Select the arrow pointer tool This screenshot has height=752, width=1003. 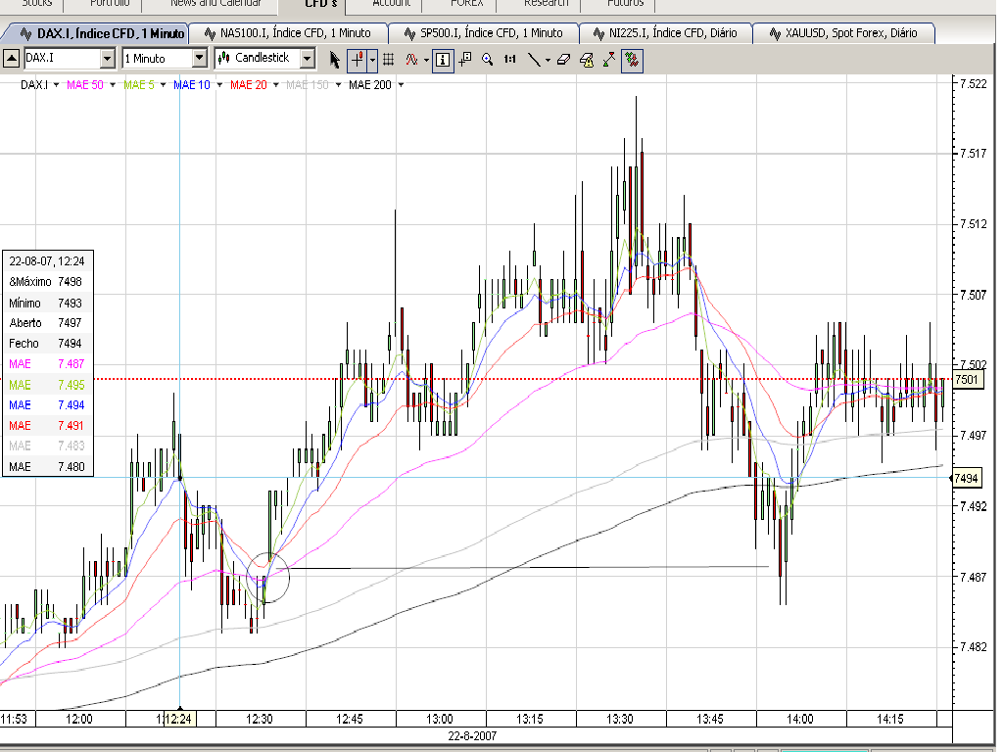(x=335, y=59)
